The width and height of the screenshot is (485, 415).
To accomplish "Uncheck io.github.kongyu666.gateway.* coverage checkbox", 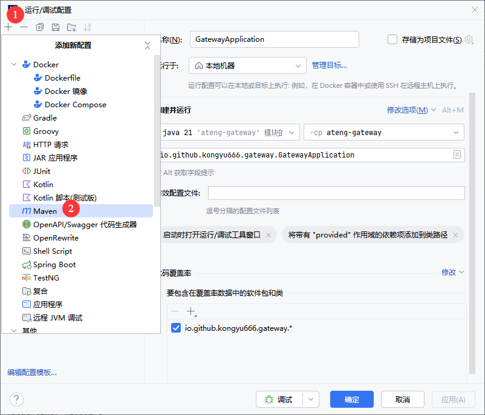I will [176, 328].
